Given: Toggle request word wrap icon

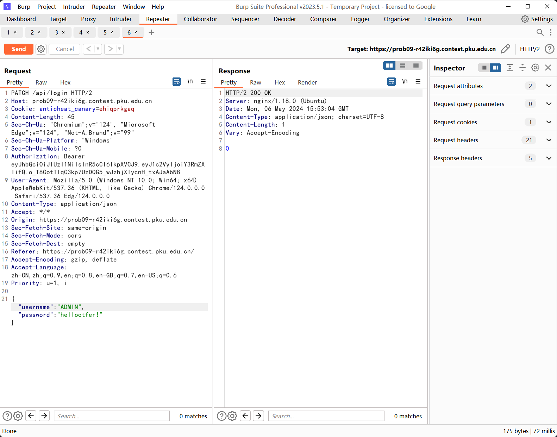Looking at the screenshot, I should [177, 82].
